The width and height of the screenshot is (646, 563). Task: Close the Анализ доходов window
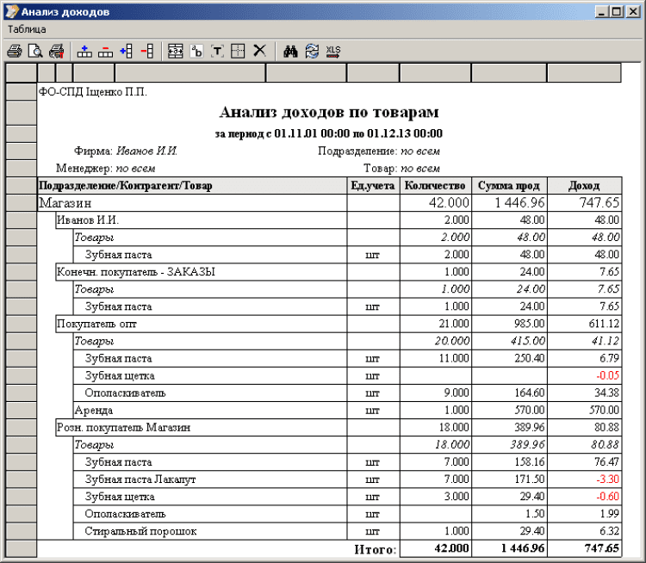pyautogui.click(x=633, y=12)
